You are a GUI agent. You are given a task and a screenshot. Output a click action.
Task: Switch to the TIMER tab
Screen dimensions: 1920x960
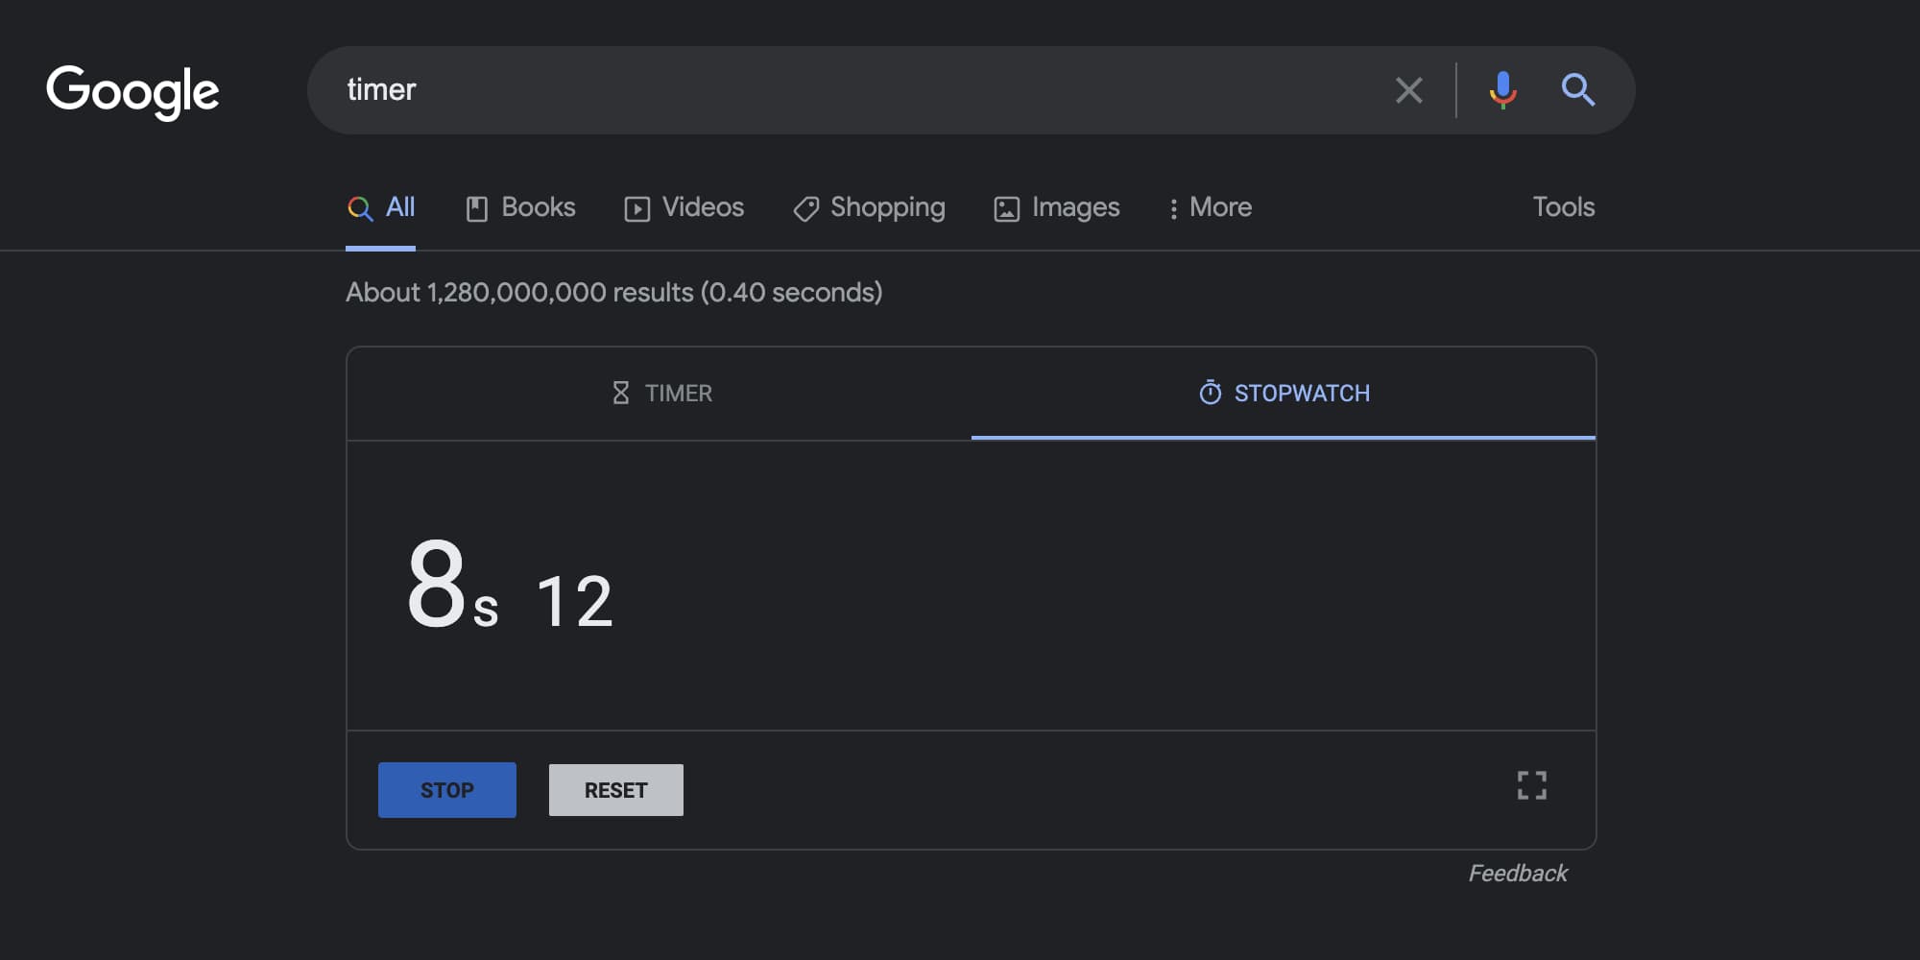[x=660, y=394]
